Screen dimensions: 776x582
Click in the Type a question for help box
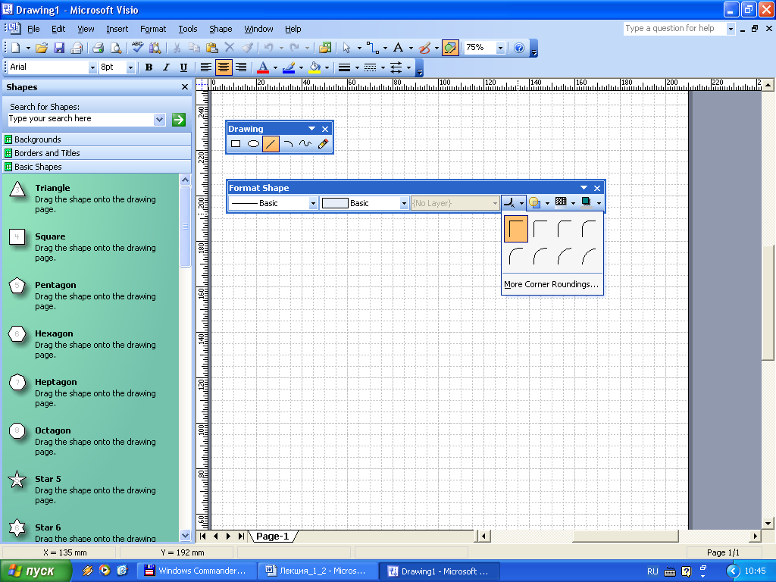(x=674, y=28)
